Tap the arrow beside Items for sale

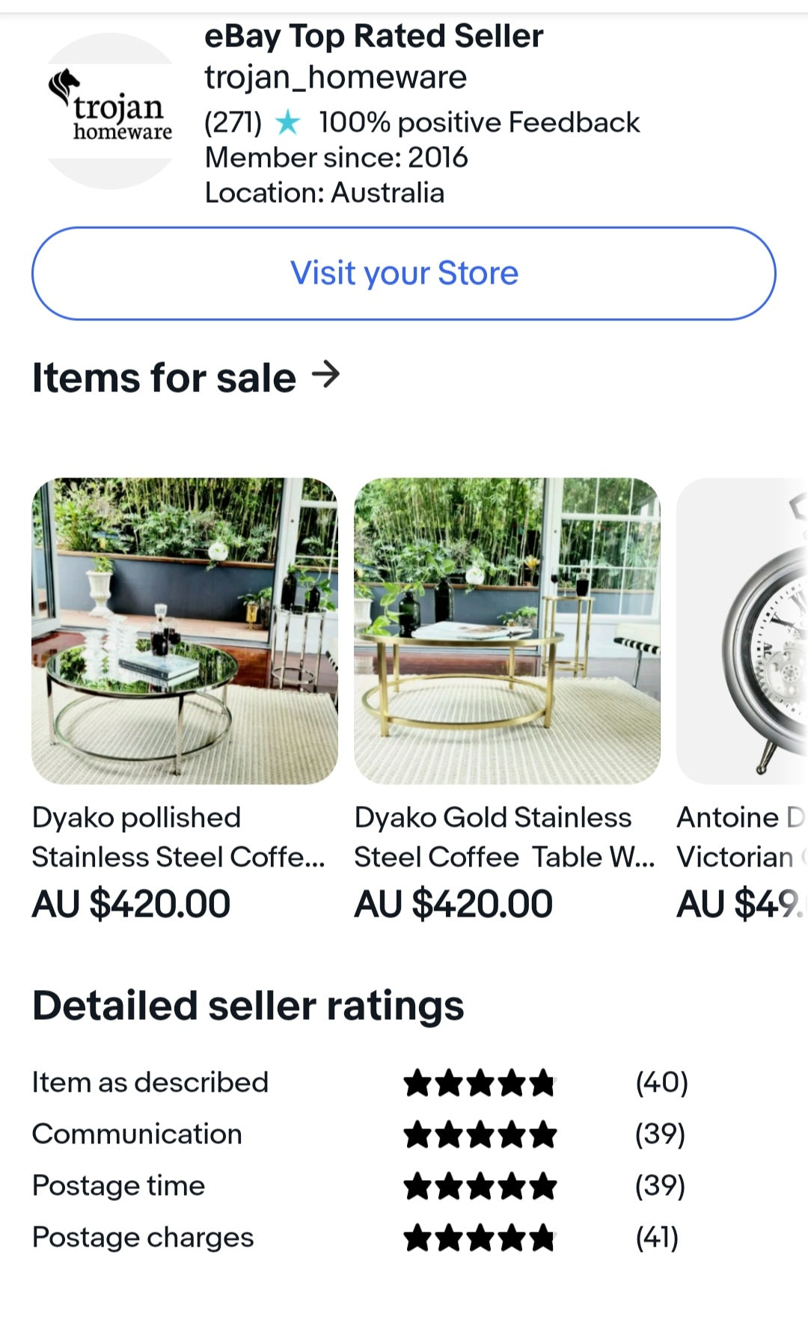pos(325,374)
